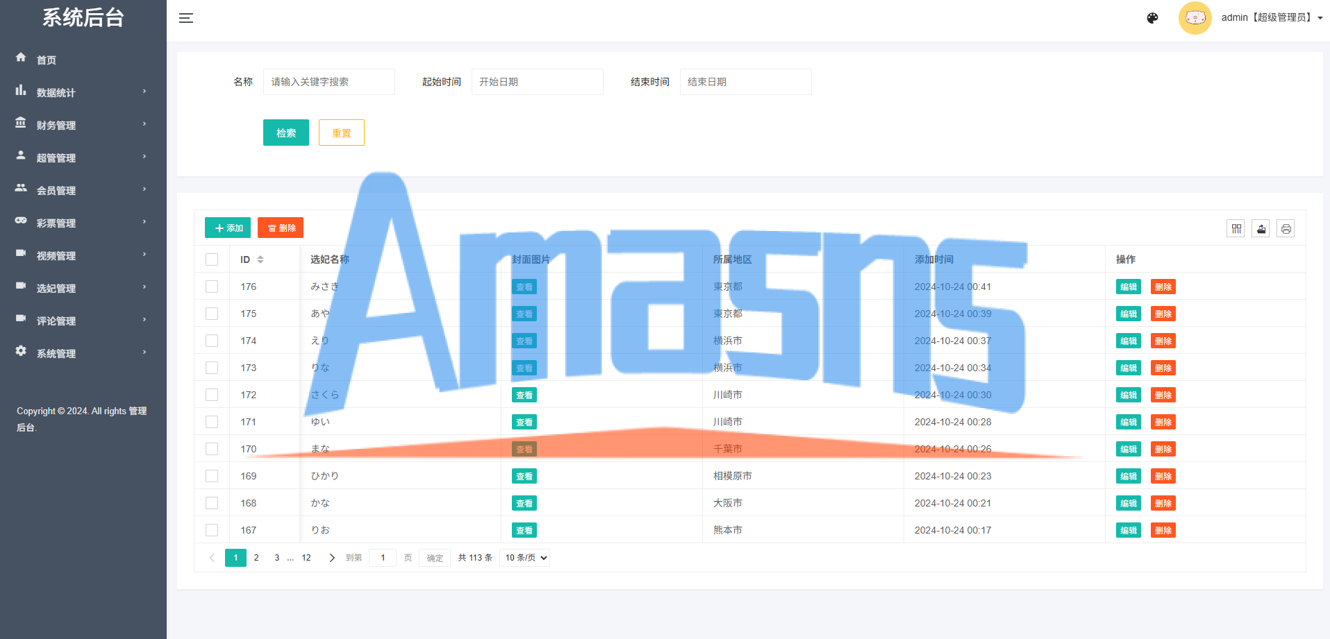This screenshot has width=1330, height=639.
Task: Click the group icon for 会员管理
Action: tap(21, 188)
